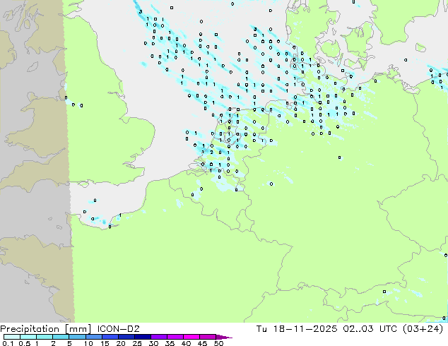The image size is (448, 346).
Task: Click the '0.5' legend scale label
Action: coord(25,343)
